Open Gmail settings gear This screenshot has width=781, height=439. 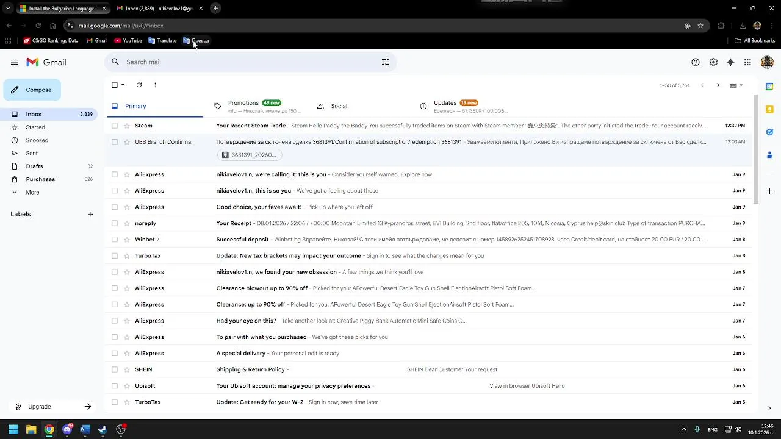(x=713, y=62)
